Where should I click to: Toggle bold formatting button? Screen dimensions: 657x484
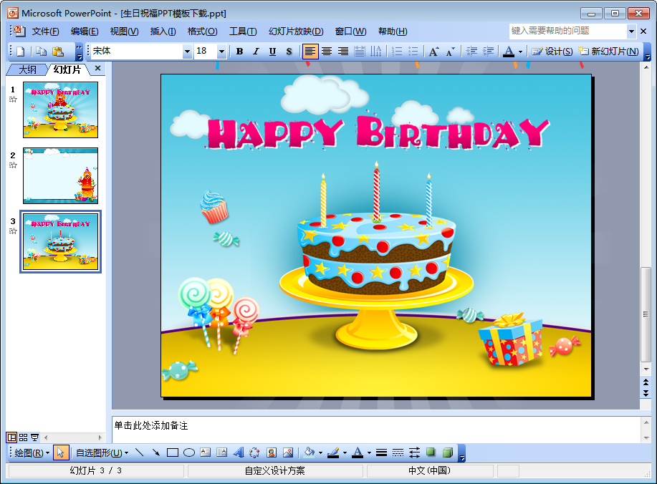click(239, 52)
